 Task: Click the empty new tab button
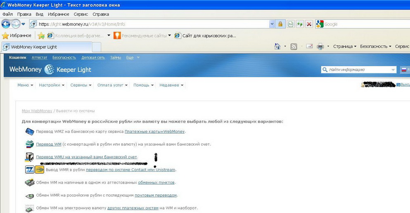tap(97, 47)
